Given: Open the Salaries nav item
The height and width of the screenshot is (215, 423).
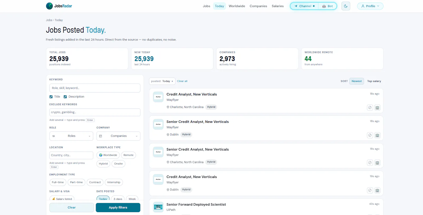Looking at the screenshot, I should click(x=278, y=6).
